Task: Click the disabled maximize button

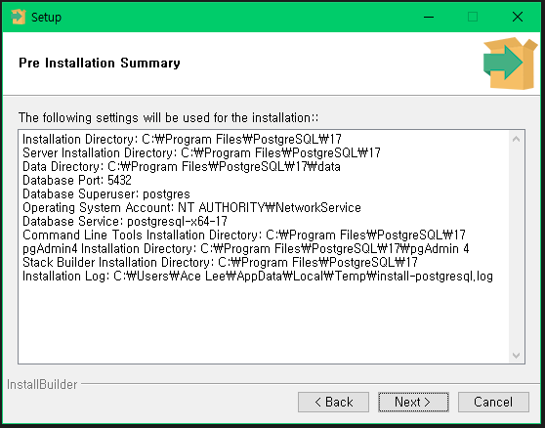Action: pyautogui.click(x=473, y=17)
